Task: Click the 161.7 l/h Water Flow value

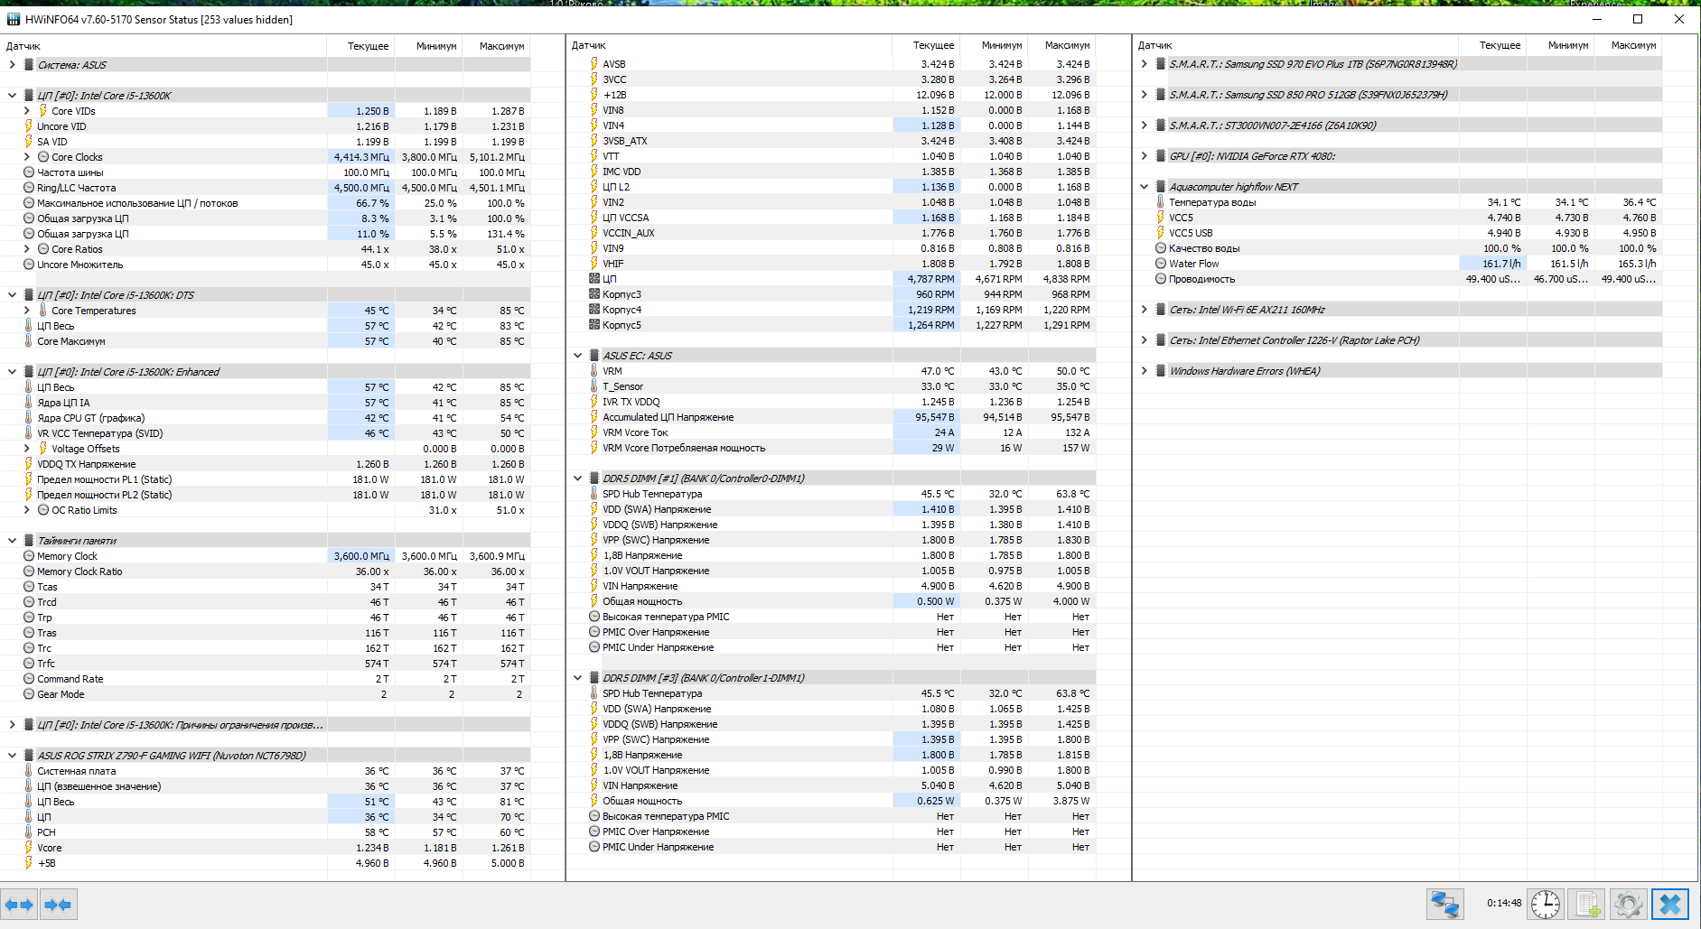Action: (1501, 264)
